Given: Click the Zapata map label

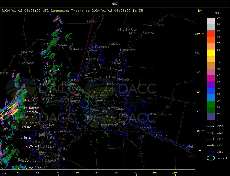Looking at the screenshot, I should coord(63,149).
